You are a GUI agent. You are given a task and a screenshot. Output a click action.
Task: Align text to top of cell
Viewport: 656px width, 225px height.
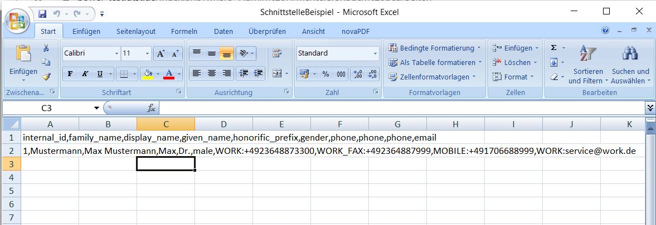pos(197,53)
